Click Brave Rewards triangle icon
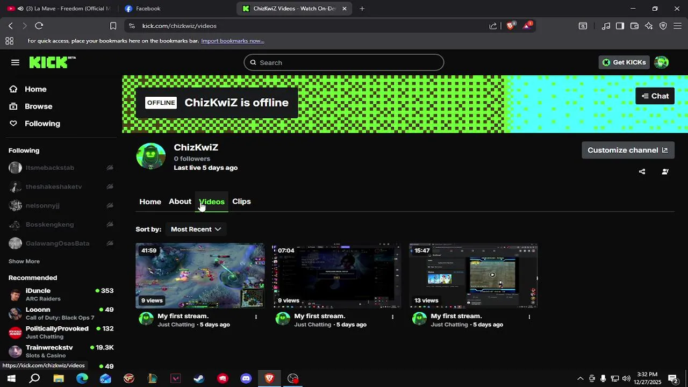 (x=527, y=25)
